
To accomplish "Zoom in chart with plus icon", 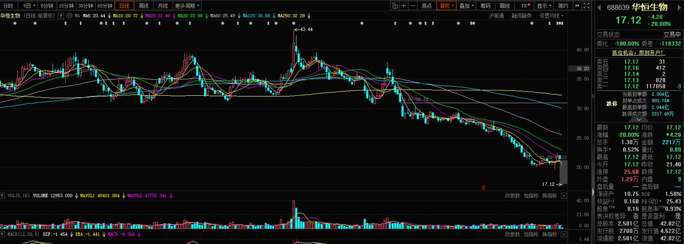I will (x=403, y=5).
